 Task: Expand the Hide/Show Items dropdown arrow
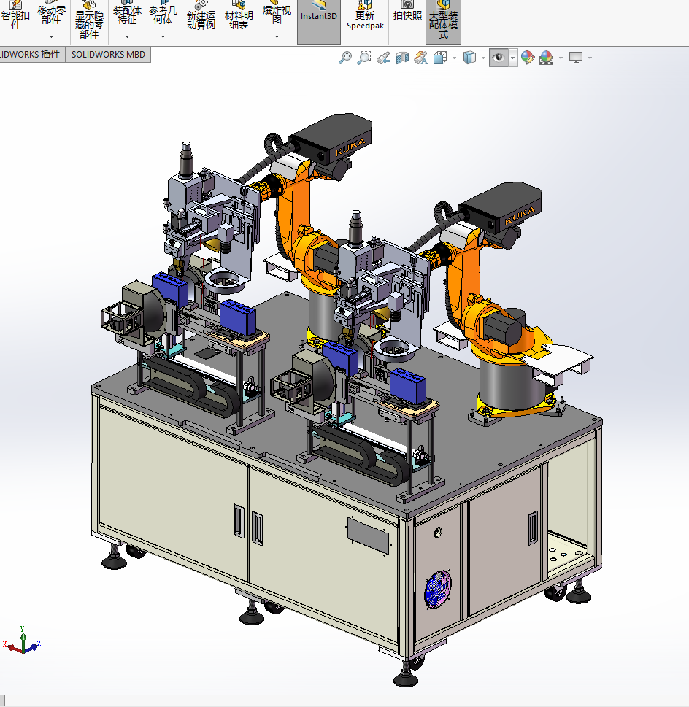point(512,58)
